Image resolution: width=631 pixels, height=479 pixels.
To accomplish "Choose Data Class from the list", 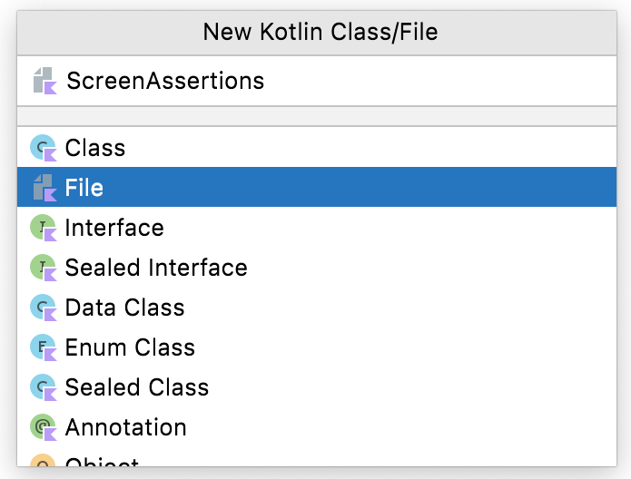I will click(124, 308).
